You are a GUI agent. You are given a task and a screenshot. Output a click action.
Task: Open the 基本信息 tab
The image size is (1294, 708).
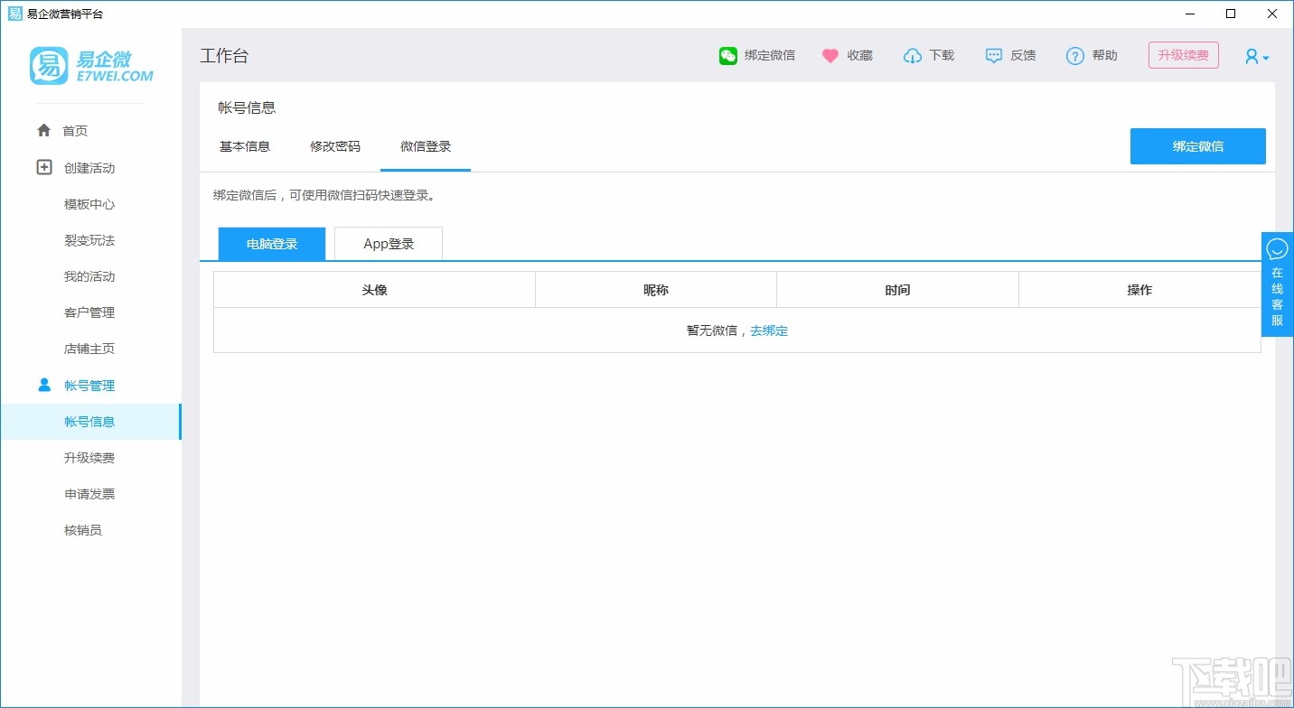[x=244, y=145]
